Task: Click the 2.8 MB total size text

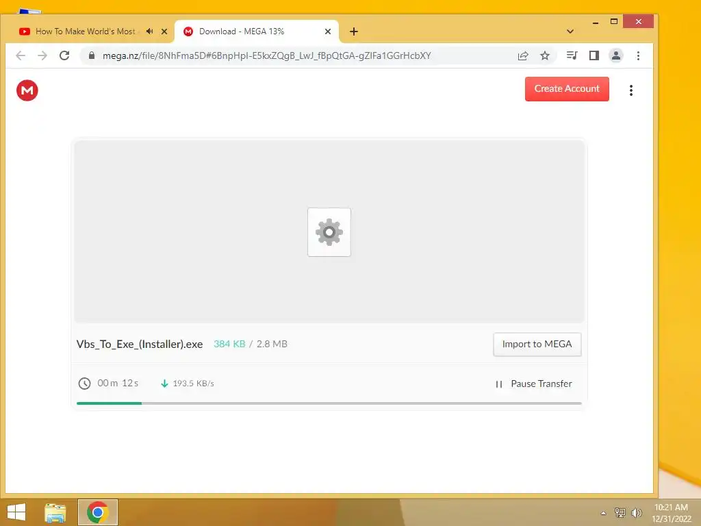Action: [x=272, y=344]
